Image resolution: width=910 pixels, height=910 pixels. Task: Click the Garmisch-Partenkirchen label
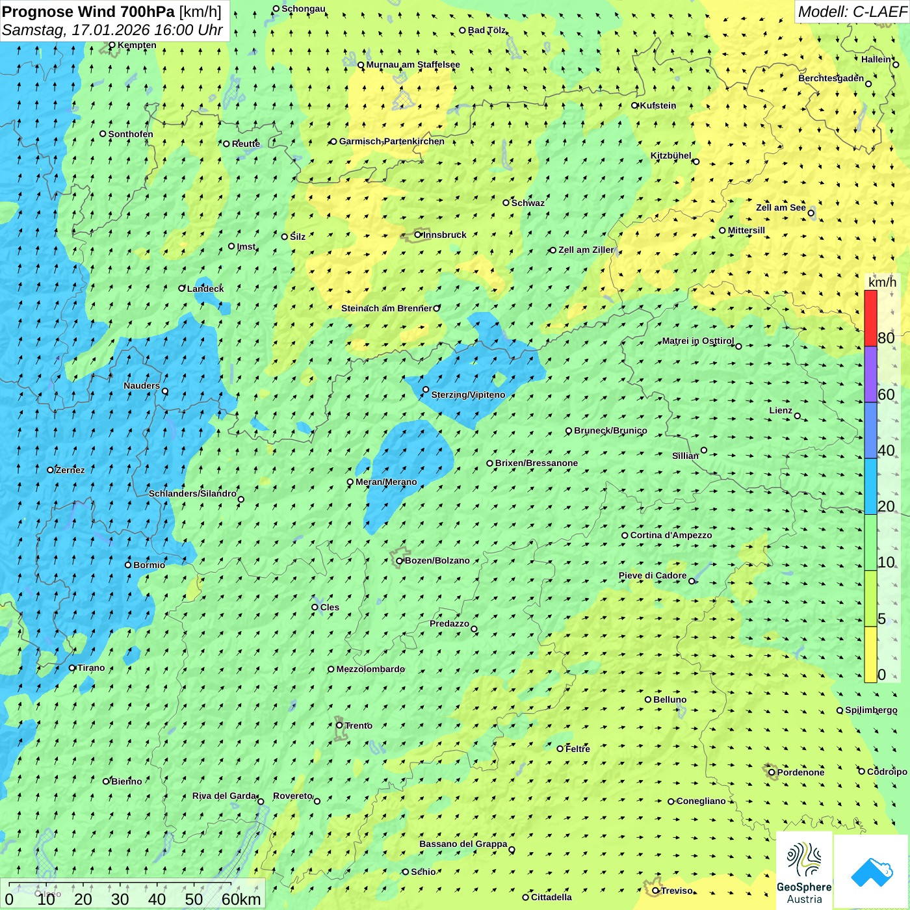coord(392,141)
